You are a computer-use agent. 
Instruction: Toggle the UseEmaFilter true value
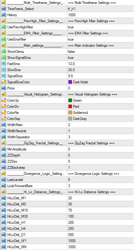[100, 39]
